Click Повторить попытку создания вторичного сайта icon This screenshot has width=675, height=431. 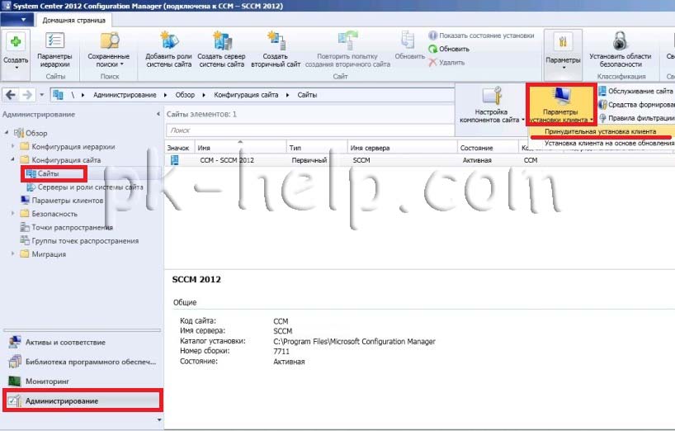[x=347, y=40]
